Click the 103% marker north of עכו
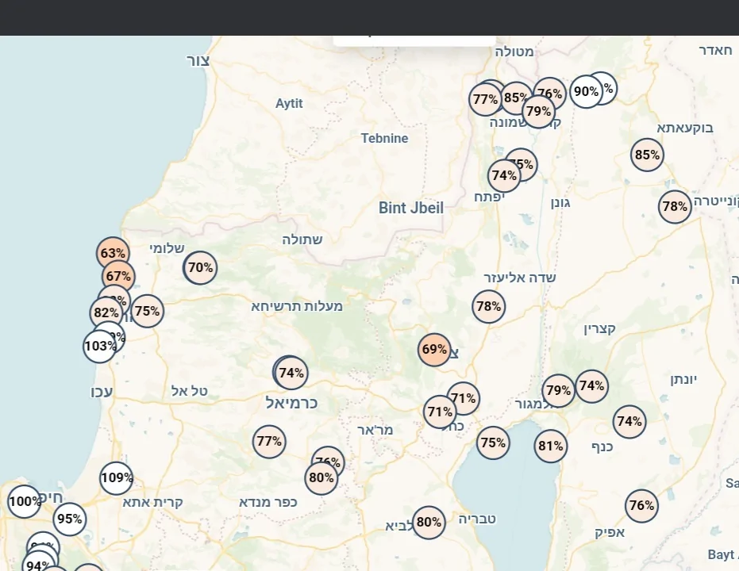 99,347
